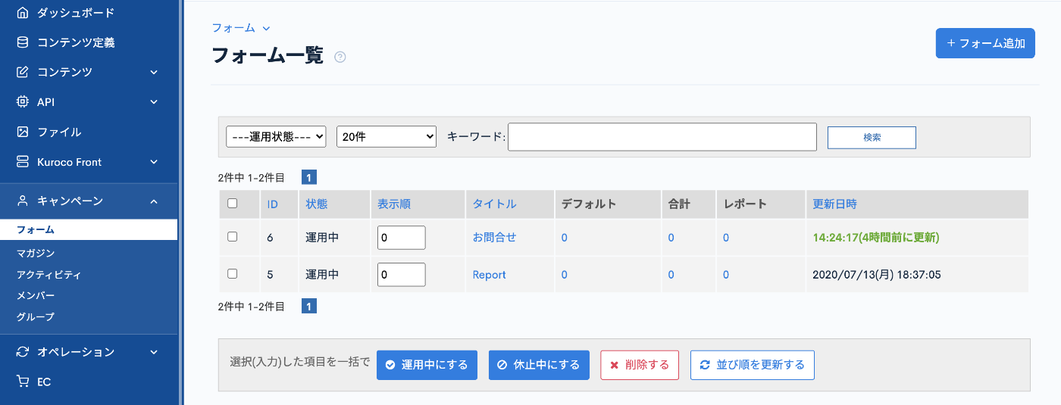Click the 削除する delete button
1061x405 pixels.
tap(640, 365)
